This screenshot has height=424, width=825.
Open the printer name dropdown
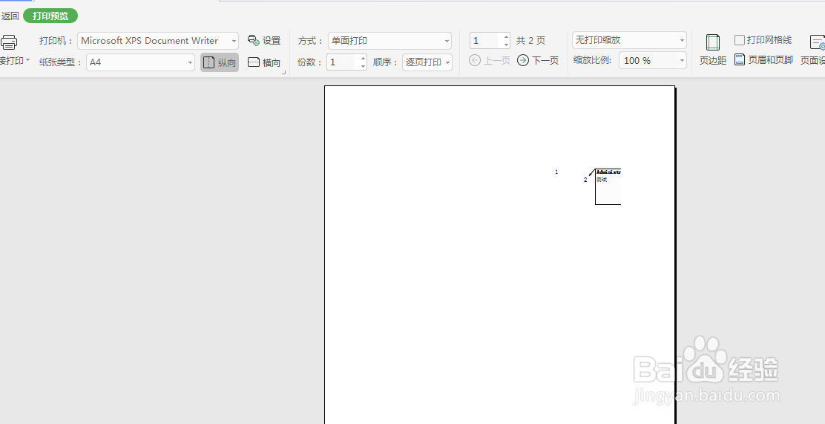pyautogui.click(x=158, y=41)
